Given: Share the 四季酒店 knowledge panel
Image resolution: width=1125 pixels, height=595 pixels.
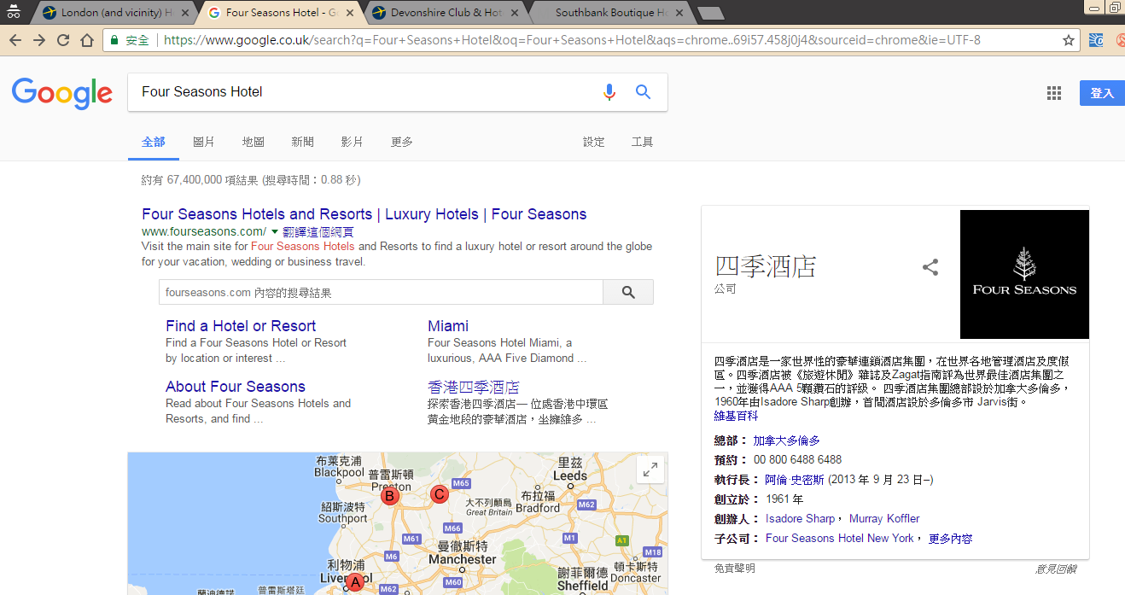Looking at the screenshot, I should pyautogui.click(x=930, y=267).
